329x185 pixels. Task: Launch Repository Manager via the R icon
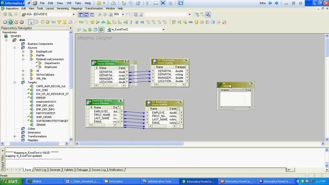click(5, 22)
